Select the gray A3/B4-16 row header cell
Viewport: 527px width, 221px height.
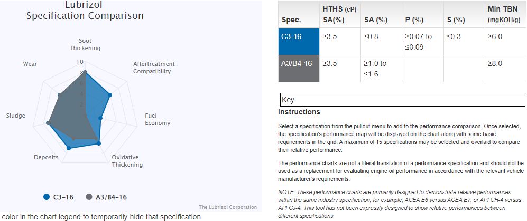pos(299,68)
